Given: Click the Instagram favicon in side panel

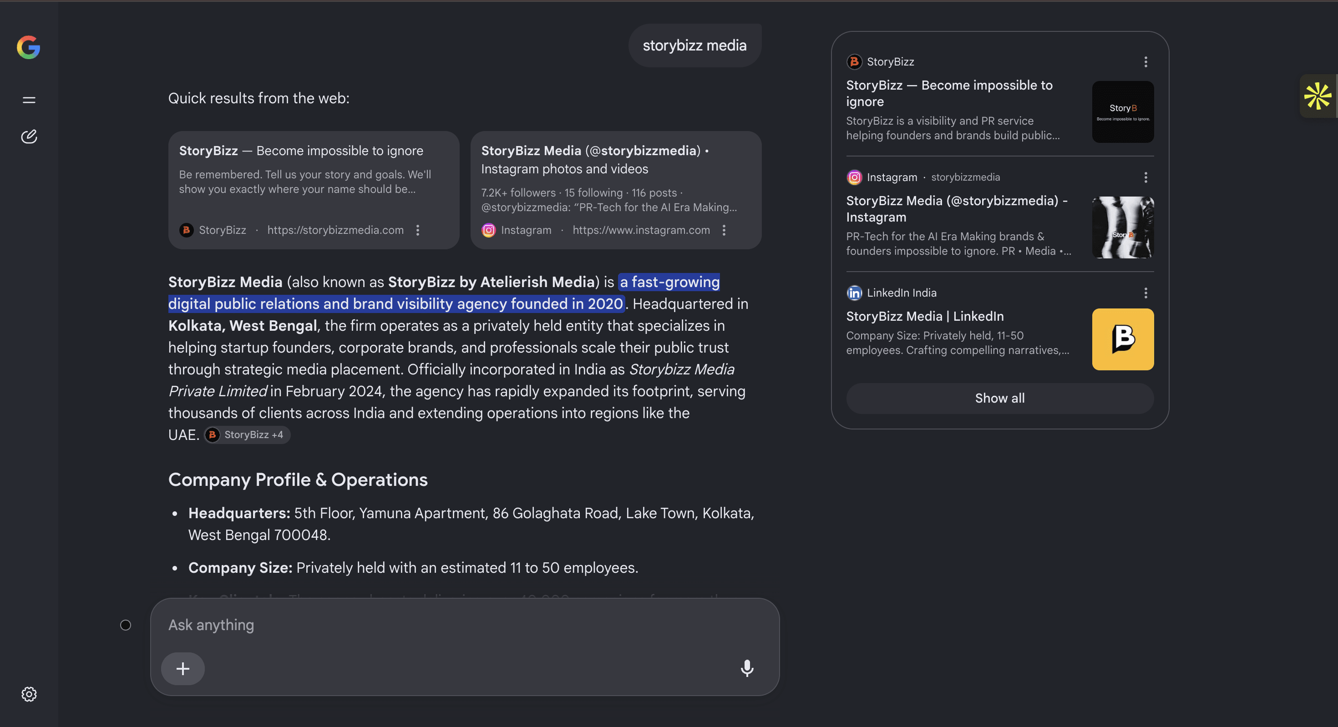Looking at the screenshot, I should click(x=854, y=177).
